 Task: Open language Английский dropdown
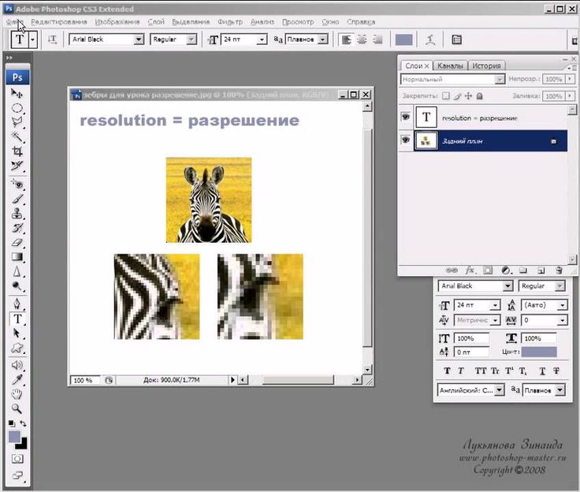[500, 389]
